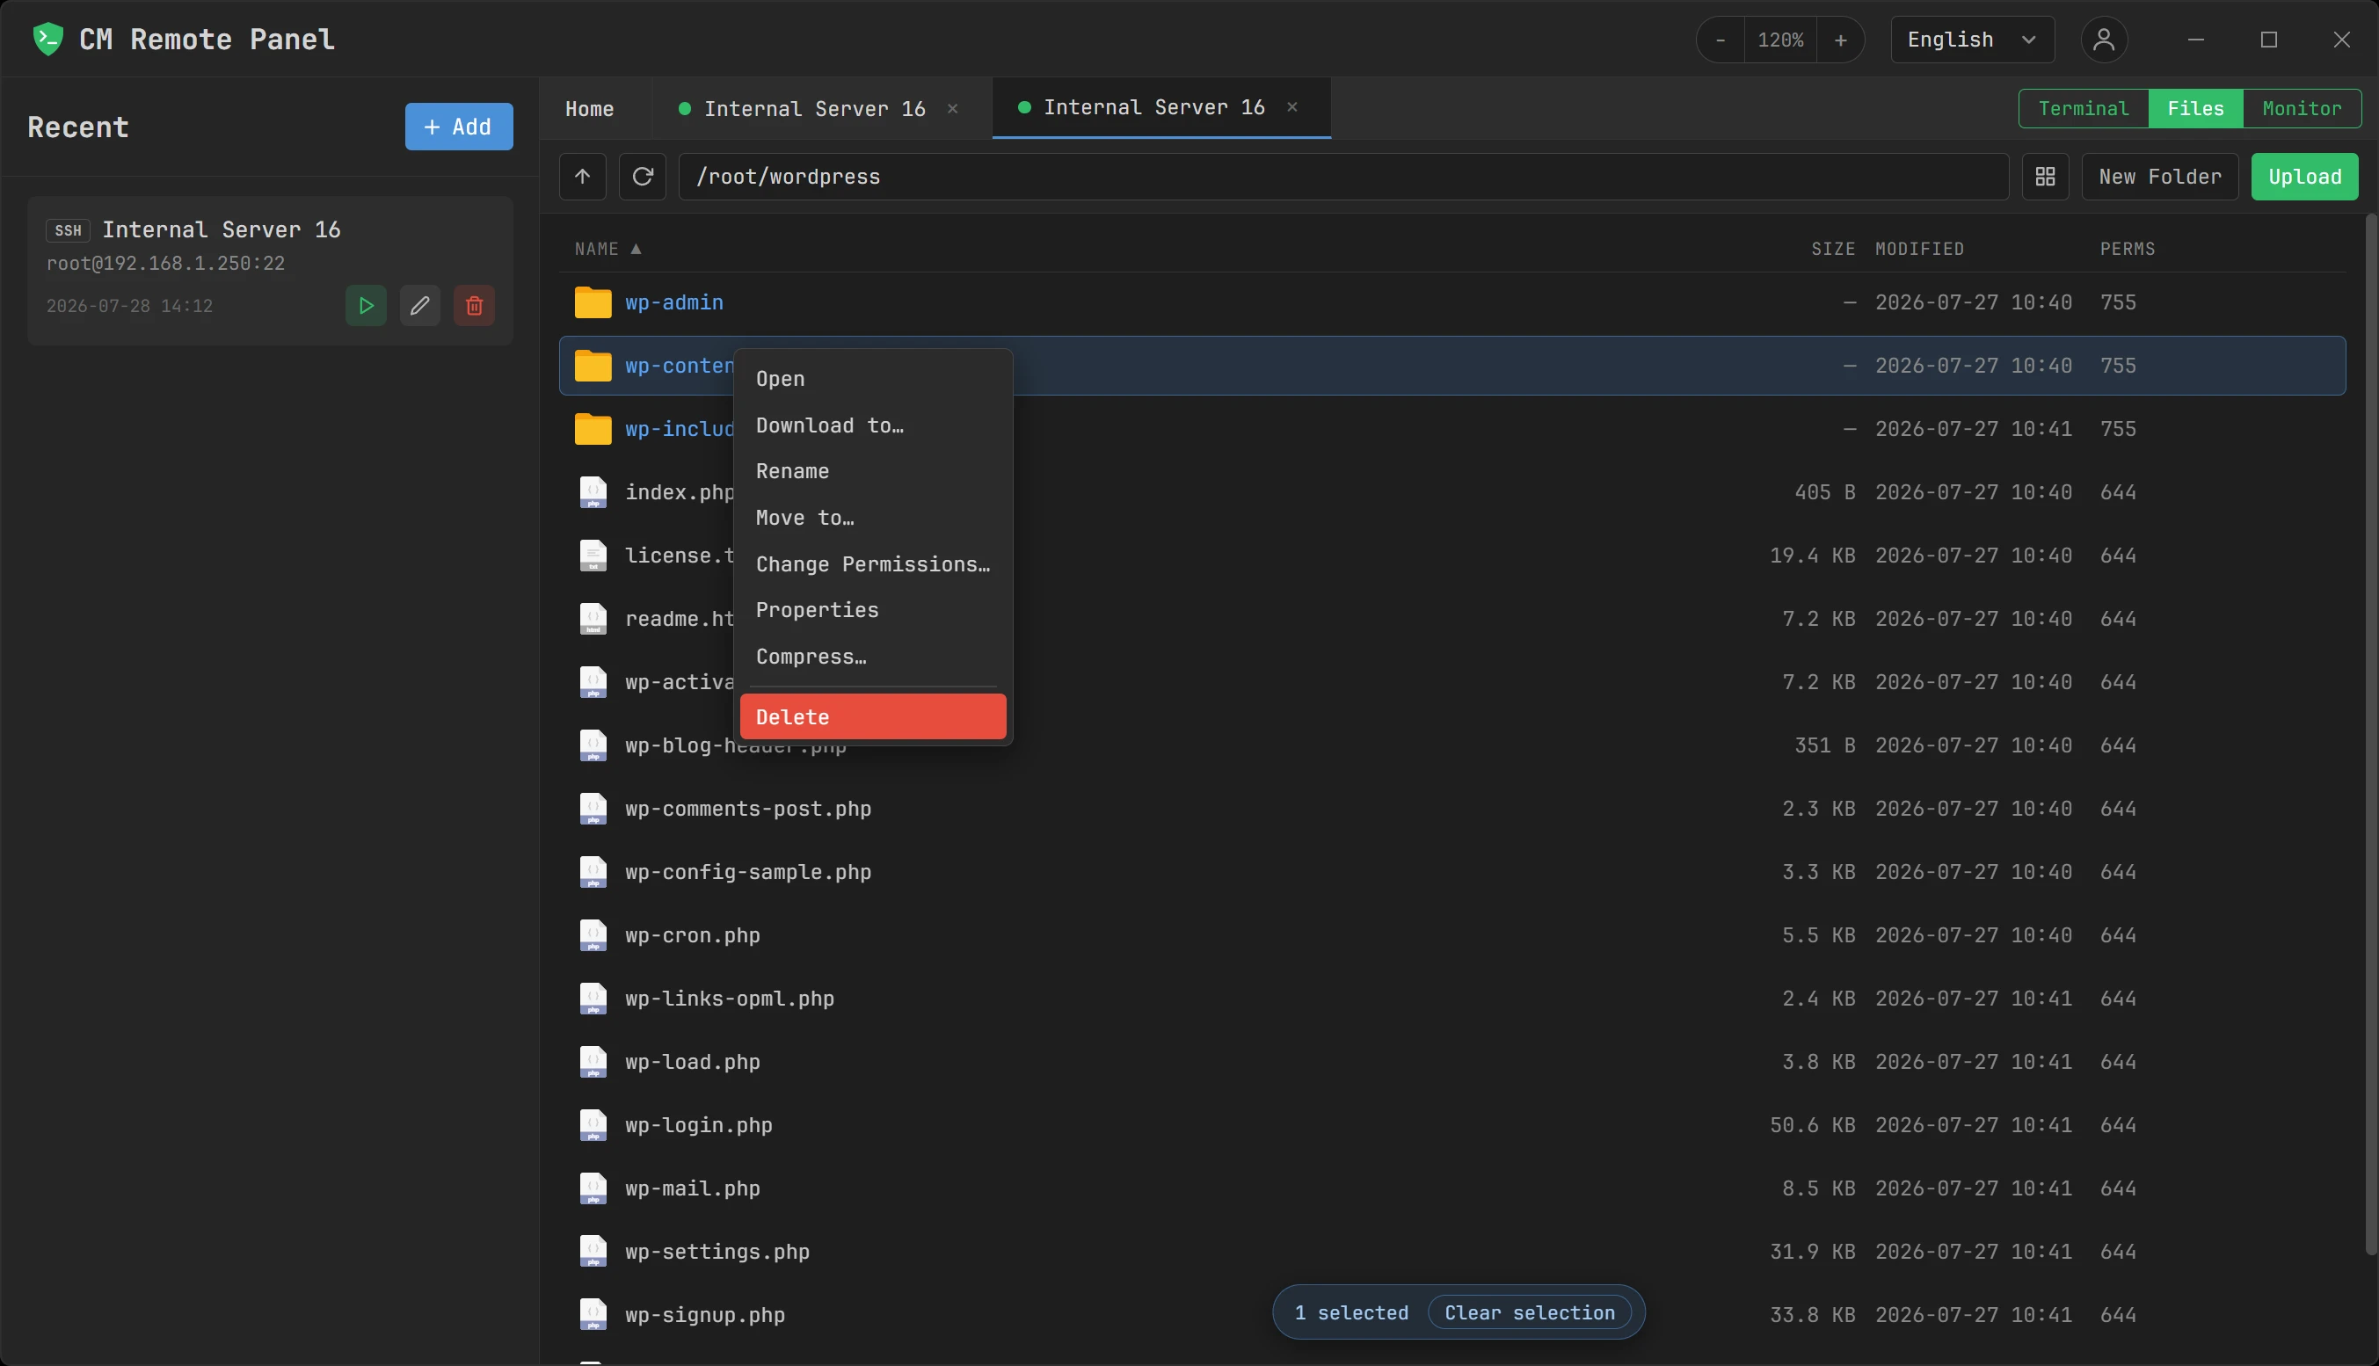Choose Change Permissions… from the context menu
2379x1366 pixels.
click(x=872, y=563)
